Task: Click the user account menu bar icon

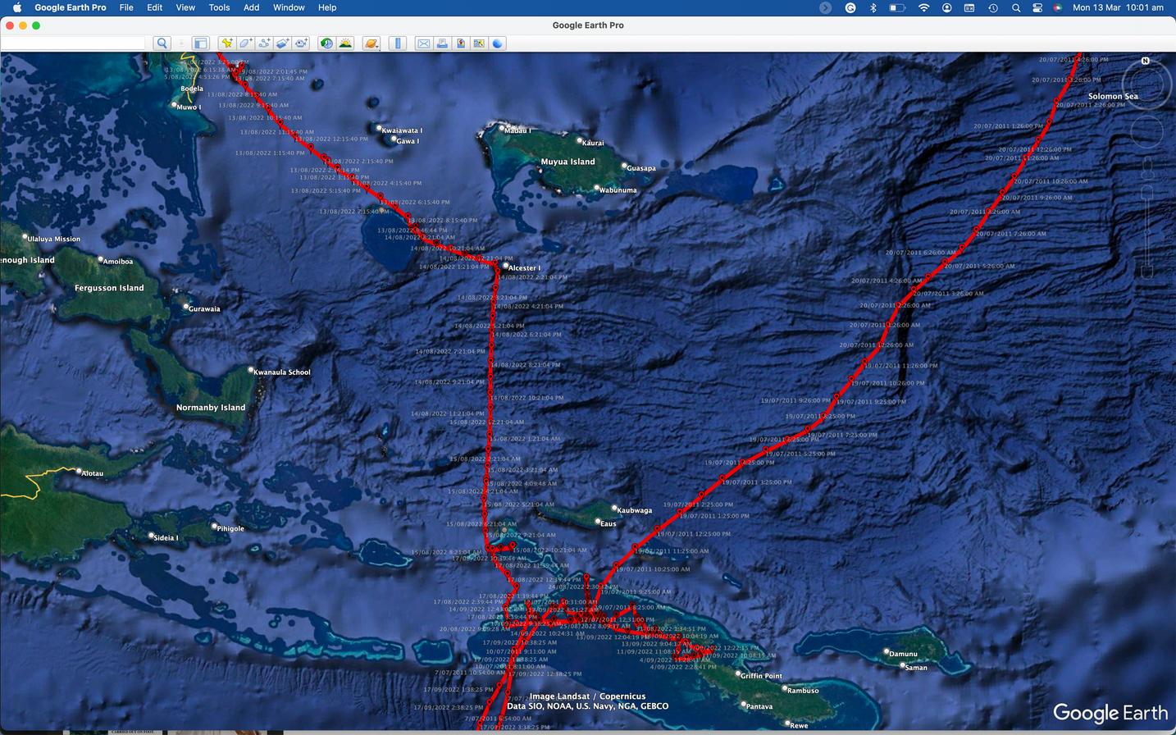Action: point(947,7)
